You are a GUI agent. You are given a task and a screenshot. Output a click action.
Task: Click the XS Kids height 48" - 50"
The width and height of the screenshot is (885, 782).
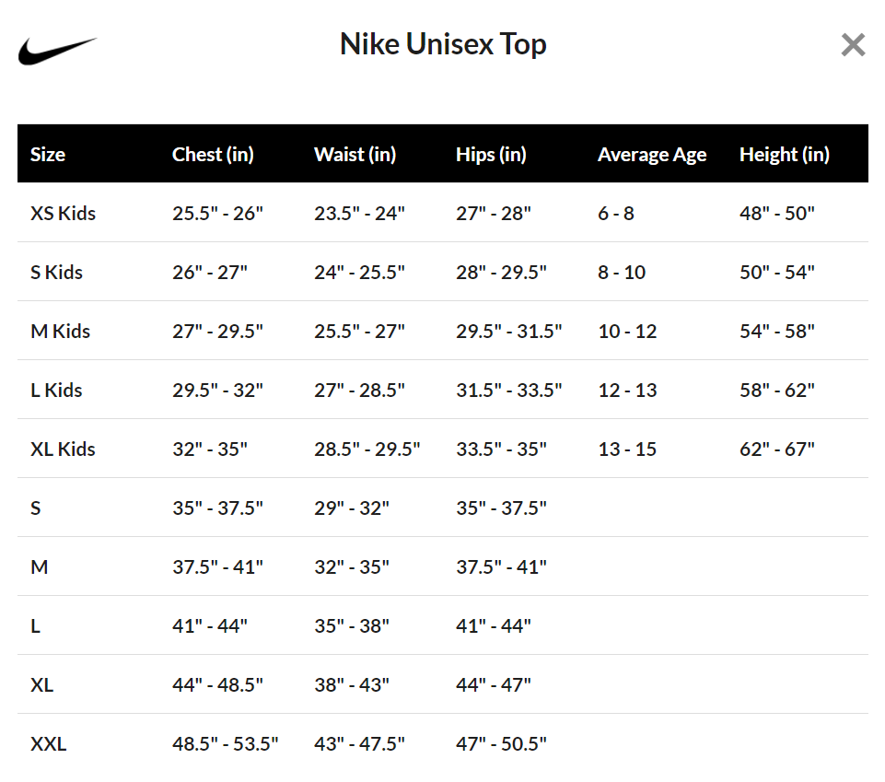tap(777, 214)
